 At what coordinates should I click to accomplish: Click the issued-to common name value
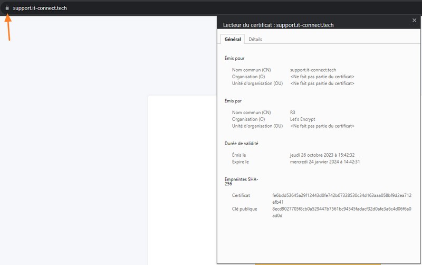[x=313, y=70]
